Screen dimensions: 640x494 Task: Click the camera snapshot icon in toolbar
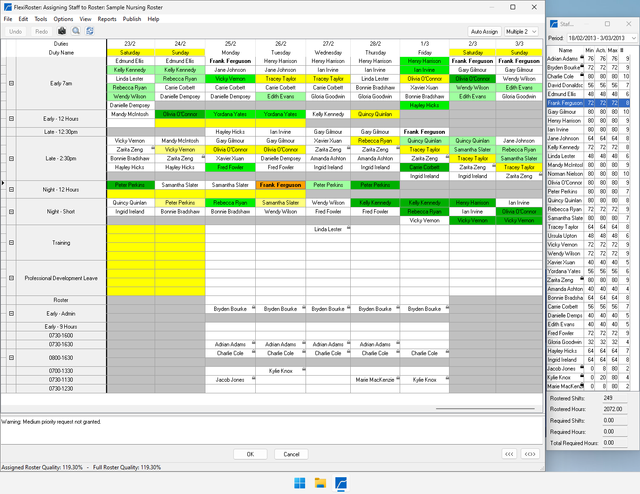pyautogui.click(x=61, y=31)
